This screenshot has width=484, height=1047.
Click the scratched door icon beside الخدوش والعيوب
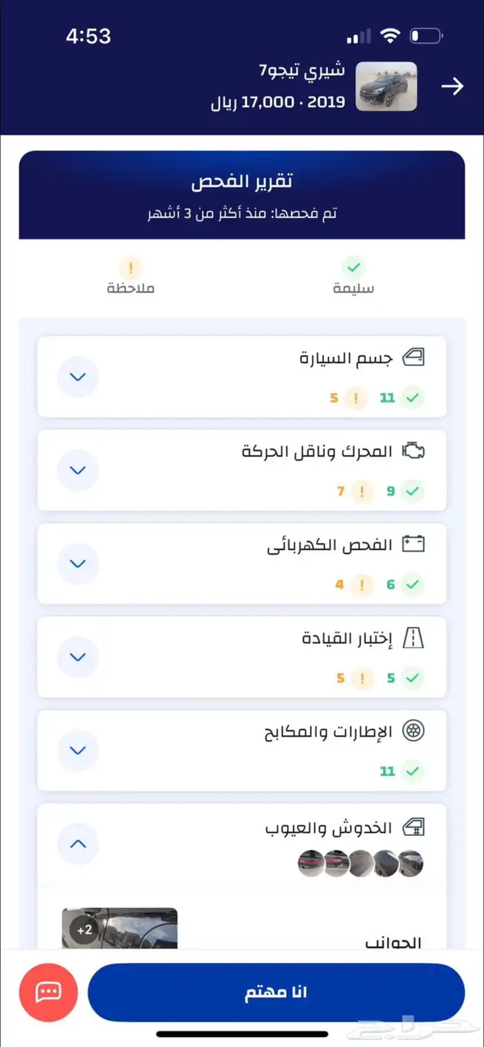[x=414, y=826]
